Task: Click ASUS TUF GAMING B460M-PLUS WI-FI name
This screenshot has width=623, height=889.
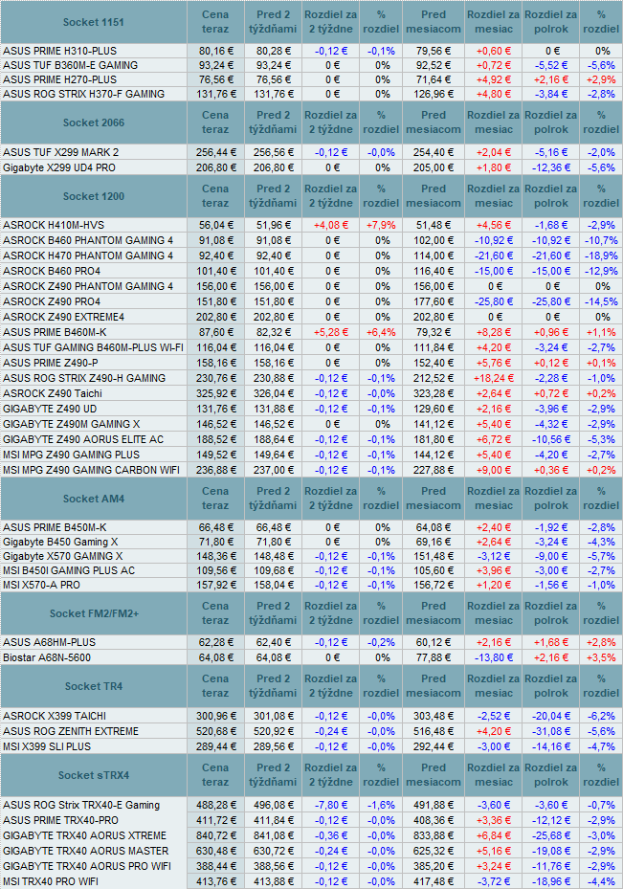Action: click(x=93, y=347)
